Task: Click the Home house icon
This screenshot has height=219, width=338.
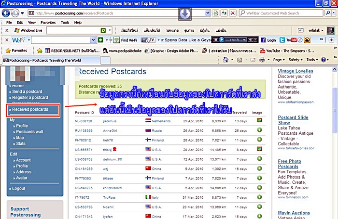Action: (225, 60)
